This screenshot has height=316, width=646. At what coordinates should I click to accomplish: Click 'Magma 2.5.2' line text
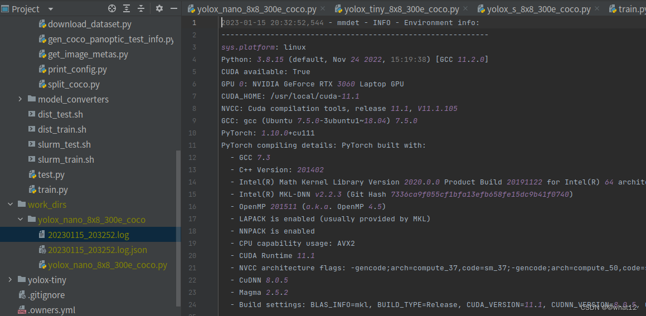pyautogui.click(x=264, y=293)
